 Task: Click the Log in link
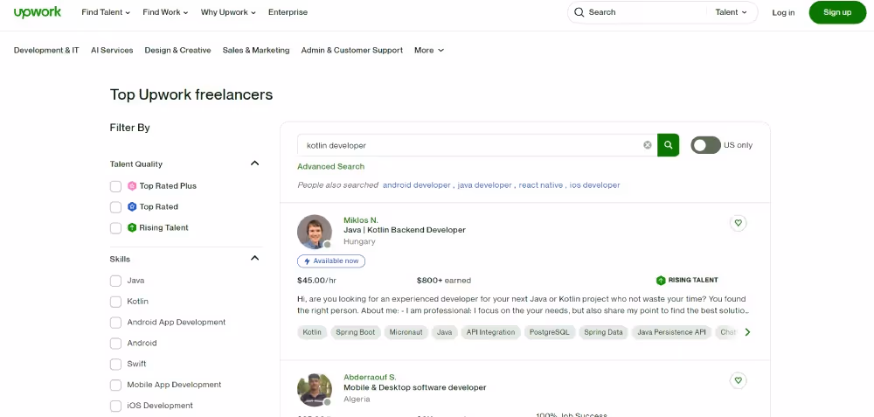click(783, 13)
